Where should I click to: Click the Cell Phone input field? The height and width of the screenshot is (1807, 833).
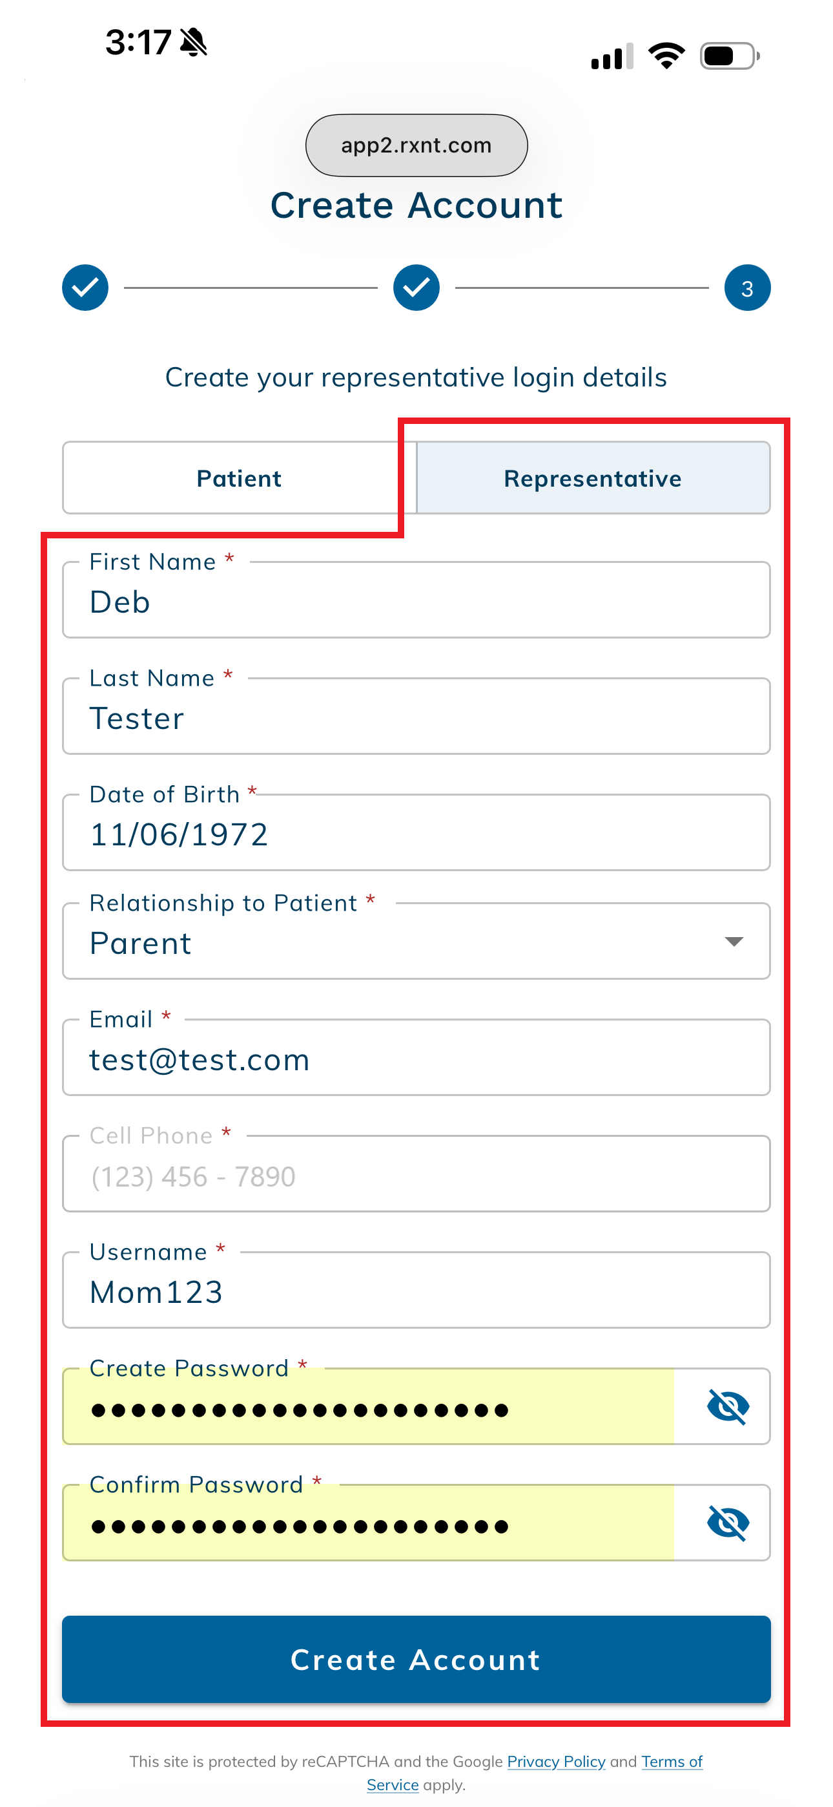[416, 1176]
